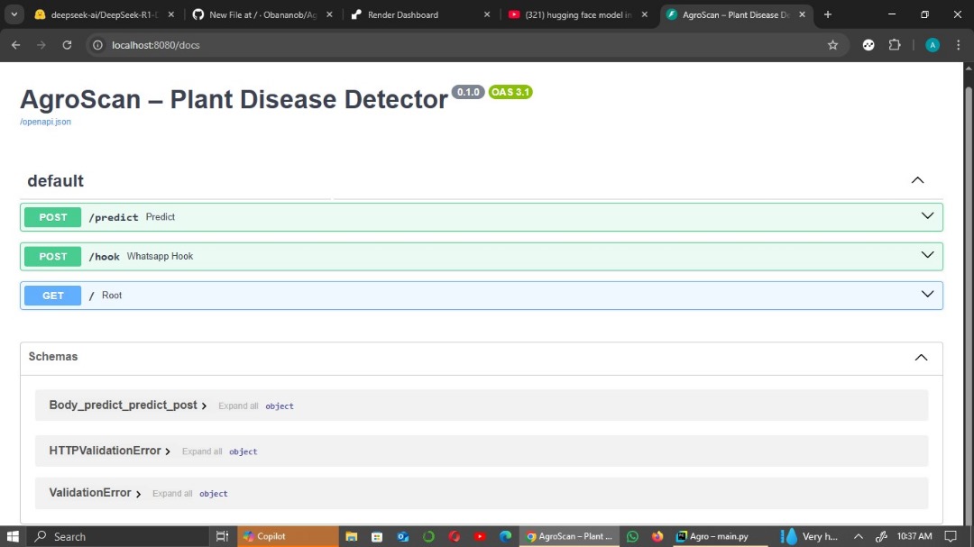974x547 pixels.
Task: Expand all for ValidationError
Action: (172, 494)
